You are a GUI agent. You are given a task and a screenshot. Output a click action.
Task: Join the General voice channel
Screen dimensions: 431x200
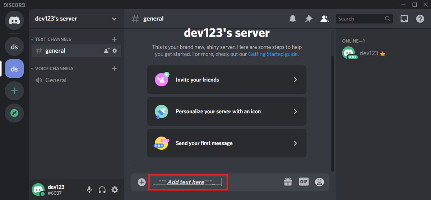(x=56, y=80)
